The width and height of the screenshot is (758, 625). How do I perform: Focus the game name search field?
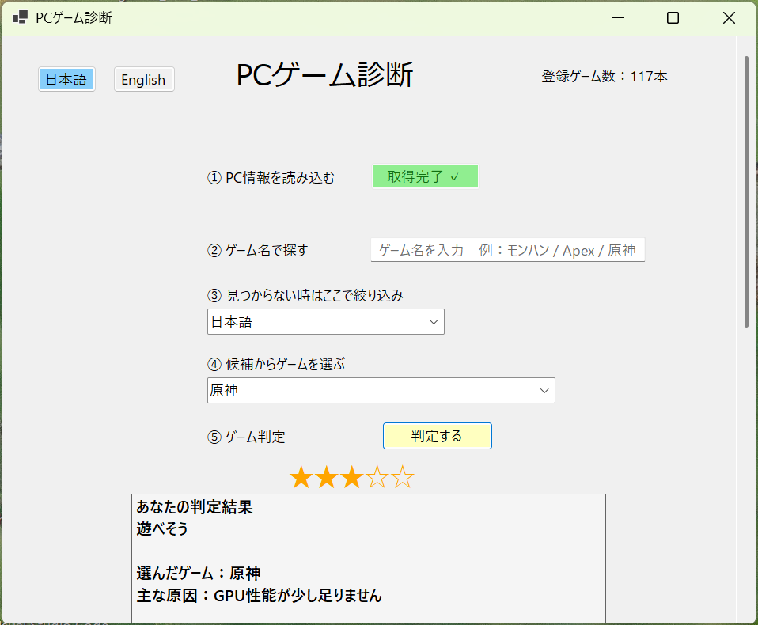[x=508, y=250]
